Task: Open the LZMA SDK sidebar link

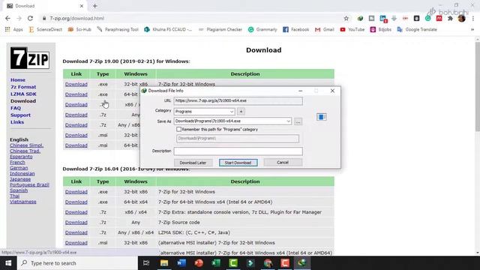Action: 23,94
